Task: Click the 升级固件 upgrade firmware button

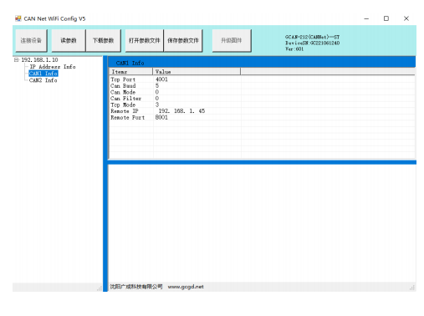Action: (232, 40)
